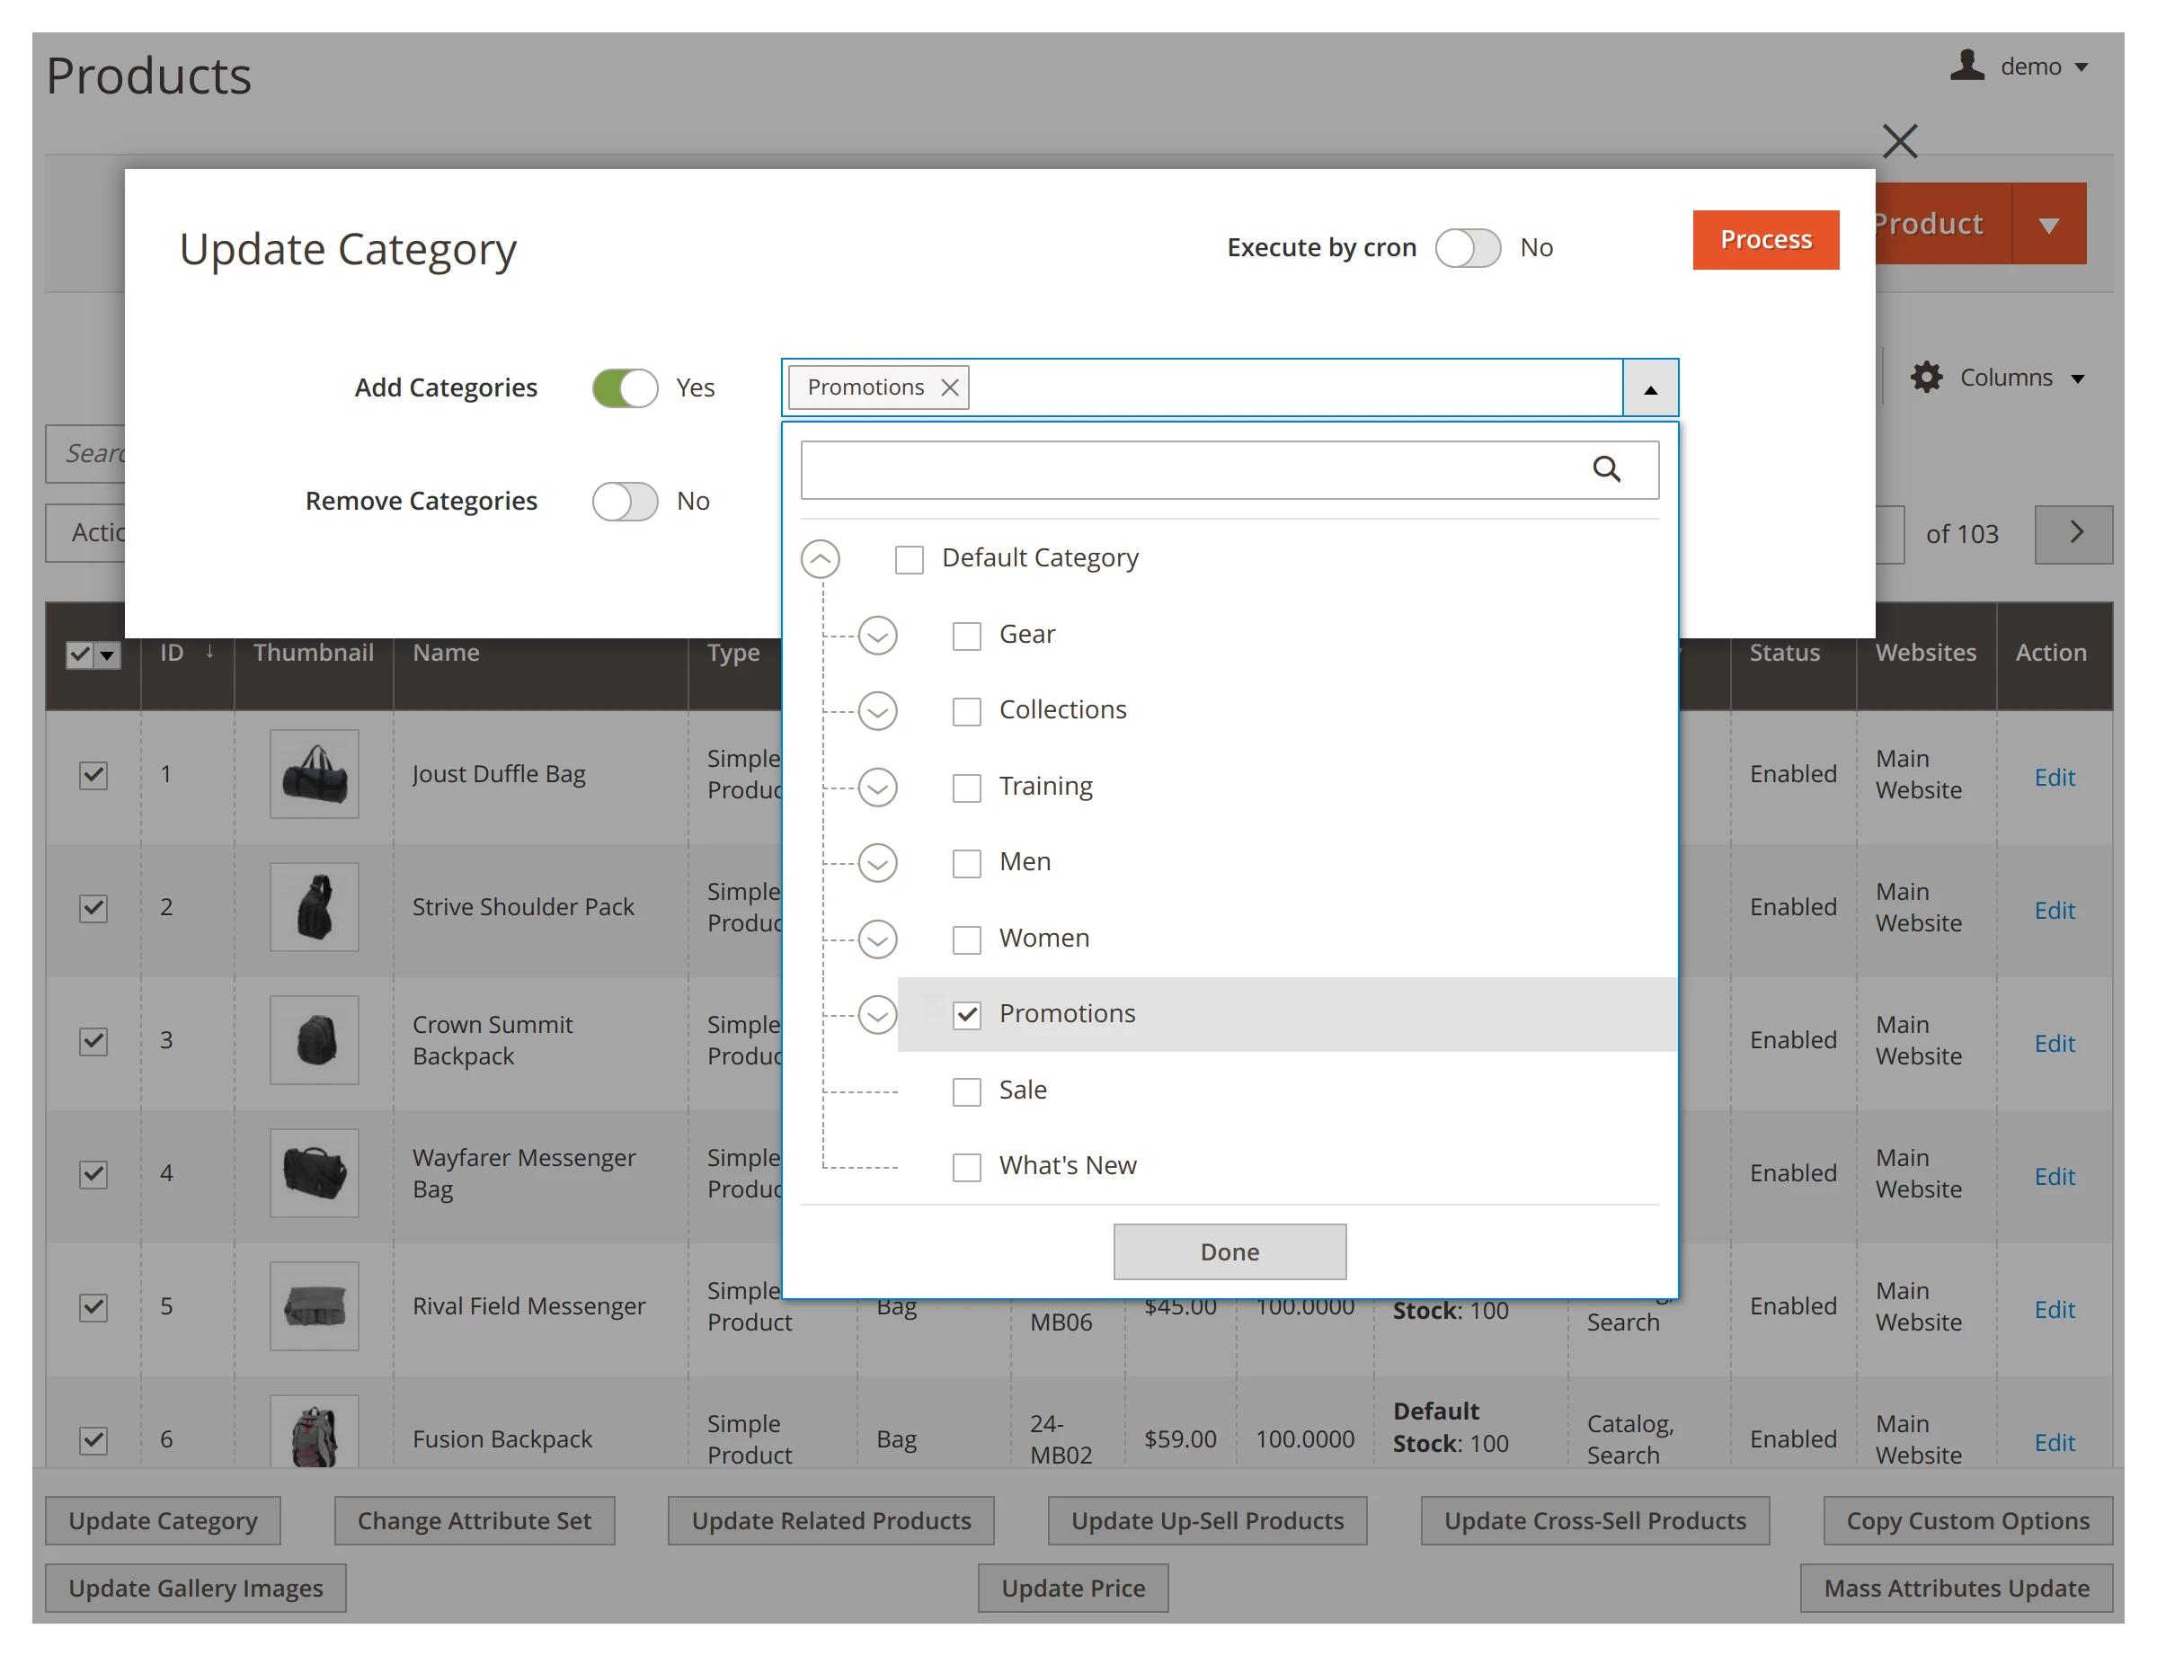The width and height of the screenshot is (2157, 1656).
Task: Enable the Execute by cron toggle
Action: 1469,247
